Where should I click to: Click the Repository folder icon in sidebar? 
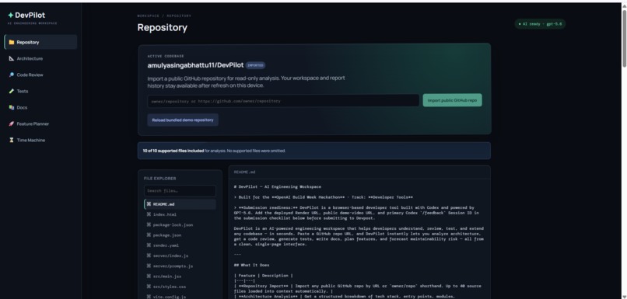tap(12, 42)
